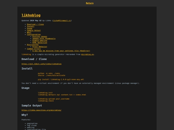Jump to Configuration section link
The height and width of the screenshot is (130, 174).
coord(34,34)
